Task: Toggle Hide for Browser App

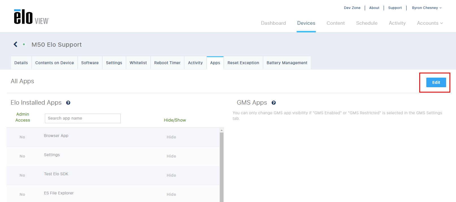Action: [171, 137]
